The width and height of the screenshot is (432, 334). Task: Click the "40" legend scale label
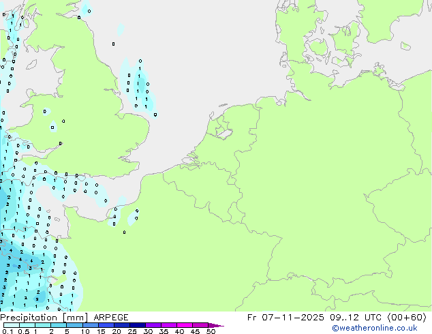pyautogui.click(x=179, y=331)
